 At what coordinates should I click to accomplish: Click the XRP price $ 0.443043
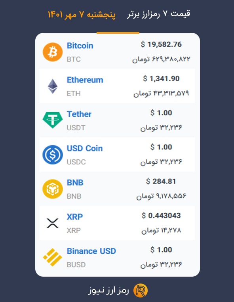(161, 216)
